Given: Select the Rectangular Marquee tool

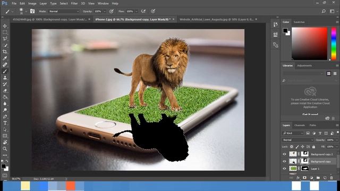Looking at the screenshot, I should (5, 32).
